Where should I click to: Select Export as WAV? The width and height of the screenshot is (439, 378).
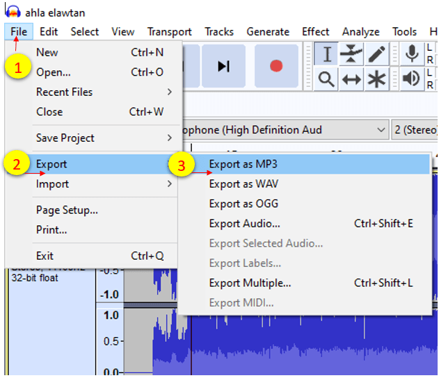click(305, 184)
